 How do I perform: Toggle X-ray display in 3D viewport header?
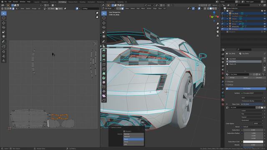(205, 8)
